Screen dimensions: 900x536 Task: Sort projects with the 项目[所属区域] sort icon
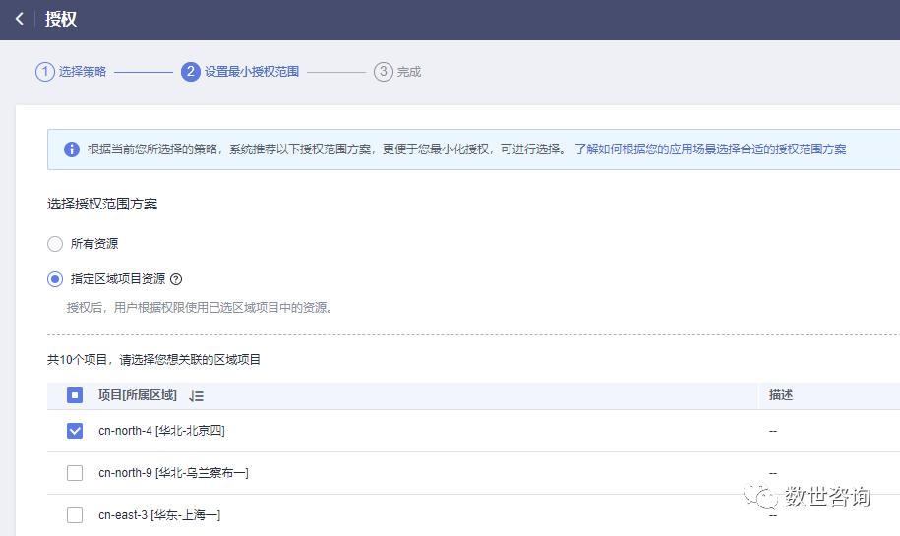click(197, 396)
